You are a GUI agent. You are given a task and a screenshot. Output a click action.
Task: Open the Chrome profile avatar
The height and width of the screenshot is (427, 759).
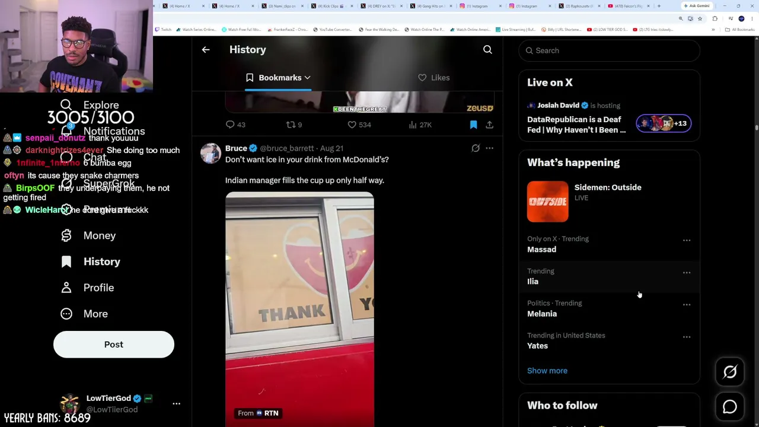point(741,18)
